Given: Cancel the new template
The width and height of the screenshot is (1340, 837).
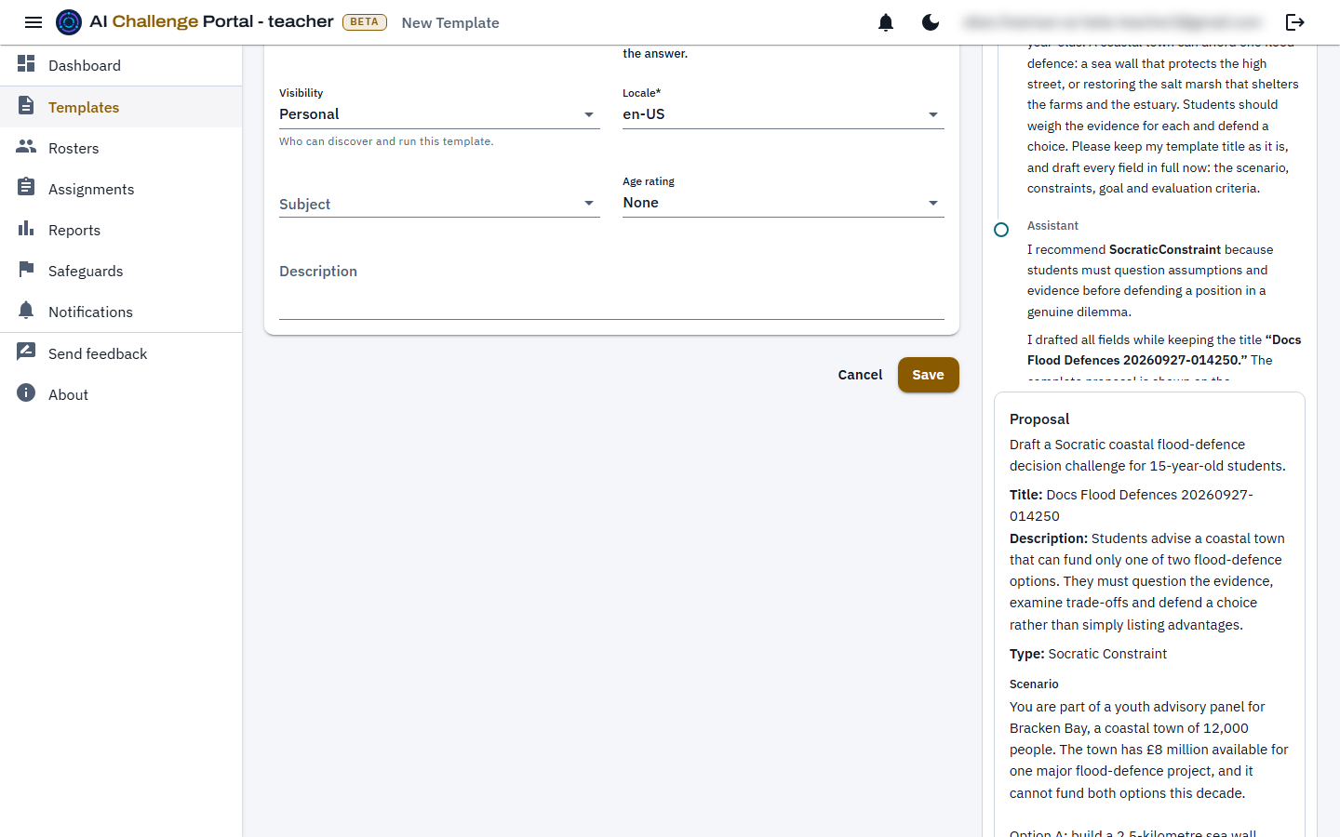Looking at the screenshot, I should click(860, 375).
